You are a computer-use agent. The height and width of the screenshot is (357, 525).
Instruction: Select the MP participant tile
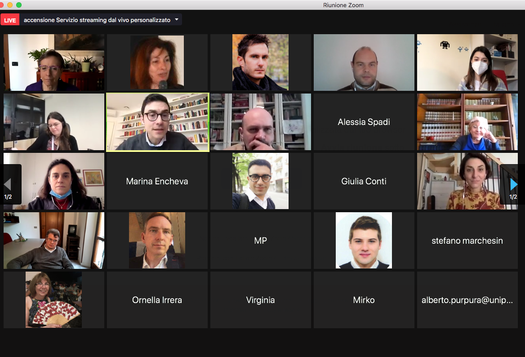pyautogui.click(x=261, y=241)
